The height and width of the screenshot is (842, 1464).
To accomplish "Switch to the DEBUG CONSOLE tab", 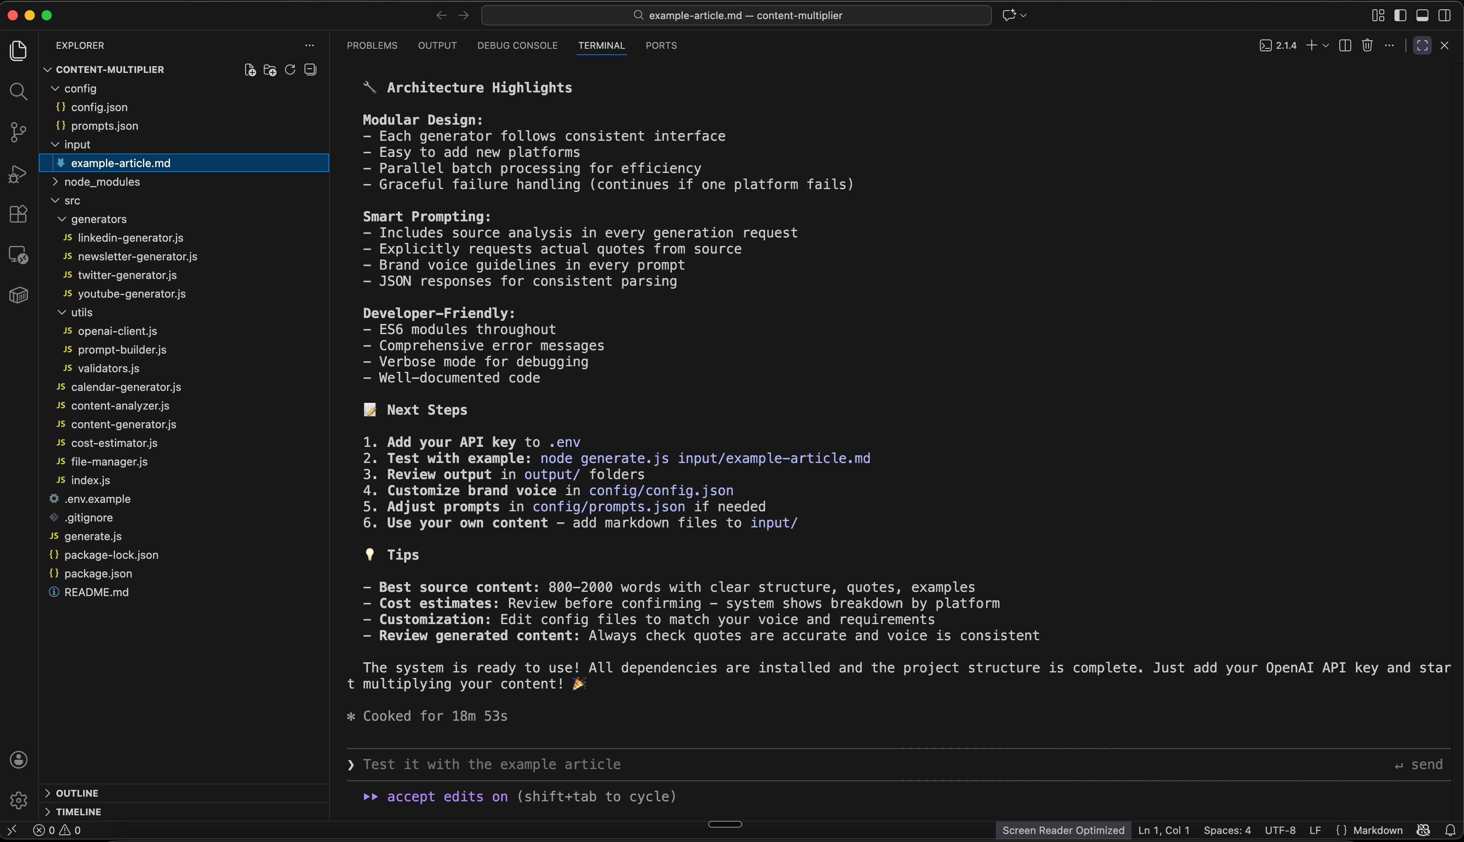I will click(517, 46).
